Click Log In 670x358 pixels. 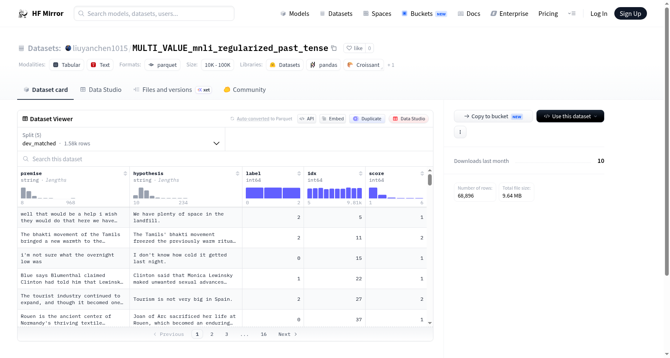point(599,14)
